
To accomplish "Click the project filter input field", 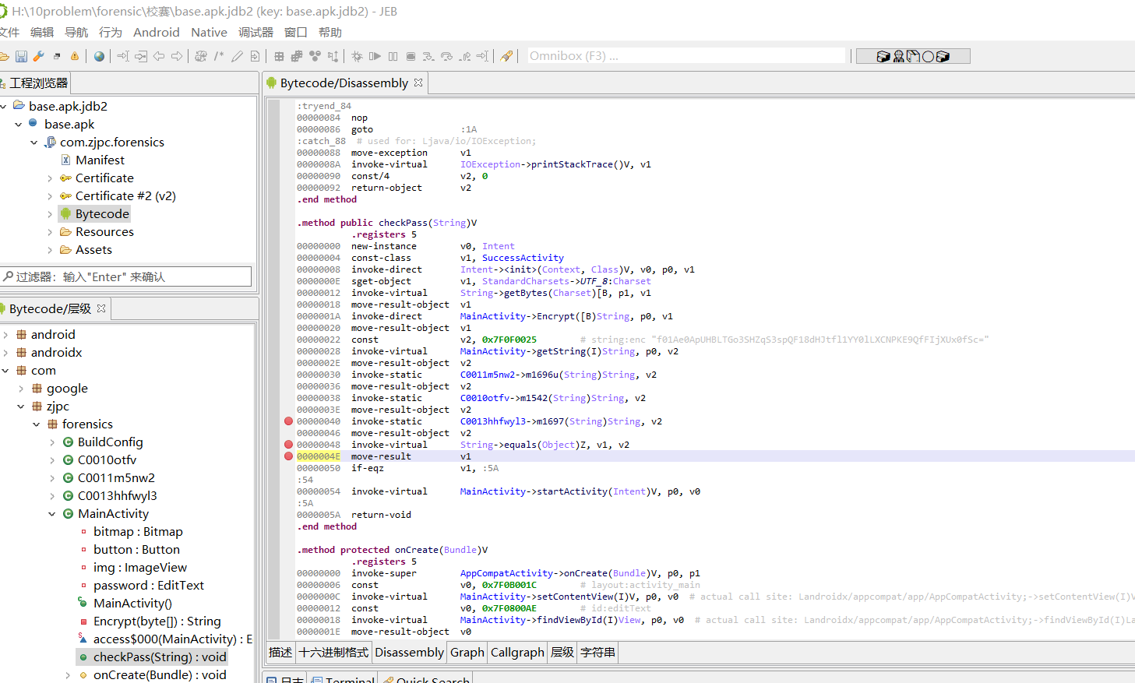I will pyautogui.click(x=126, y=276).
